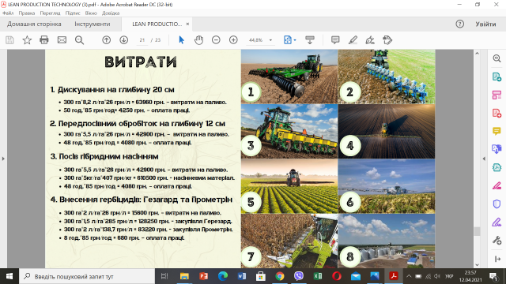Open PowerPoint from taskbar
This screenshot has height=284, width=506.
[x=203, y=276]
